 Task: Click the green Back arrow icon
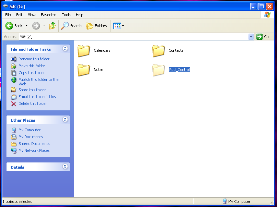[x=9, y=26]
